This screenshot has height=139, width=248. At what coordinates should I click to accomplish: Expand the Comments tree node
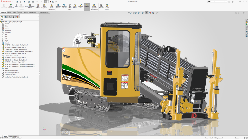(1, 32)
